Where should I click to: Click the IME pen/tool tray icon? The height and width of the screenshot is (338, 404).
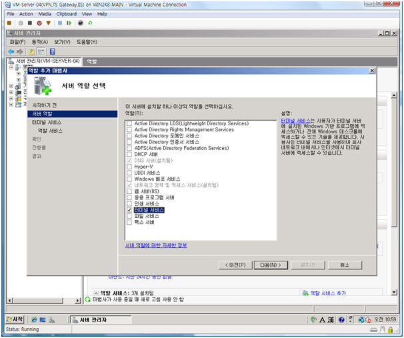pyautogui.click(x=313, y=320)
